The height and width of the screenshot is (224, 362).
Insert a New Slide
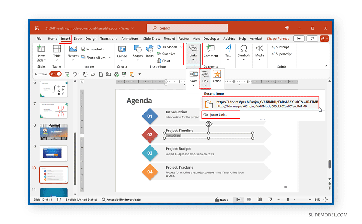click(41, 53)
